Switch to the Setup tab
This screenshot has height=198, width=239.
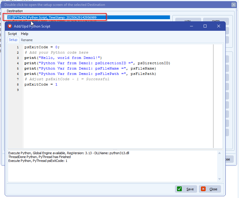[13, 40]
